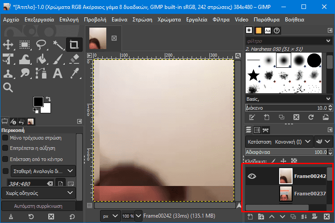Open the Επεξεργασία menu
The height and width of the screenshot is (223, 335).
click(39, 20)
